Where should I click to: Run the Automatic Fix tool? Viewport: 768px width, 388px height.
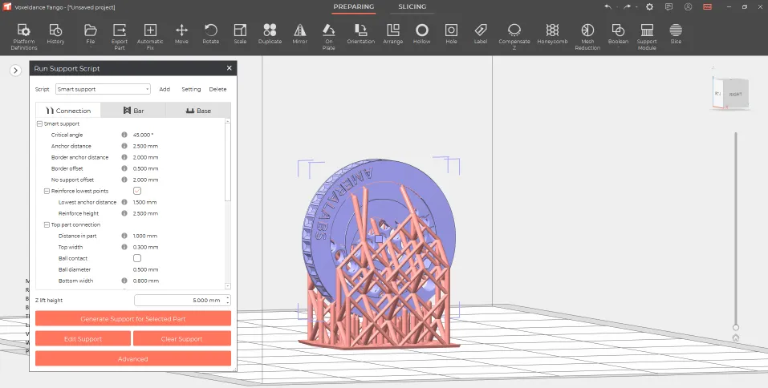(x=150, y=36)
